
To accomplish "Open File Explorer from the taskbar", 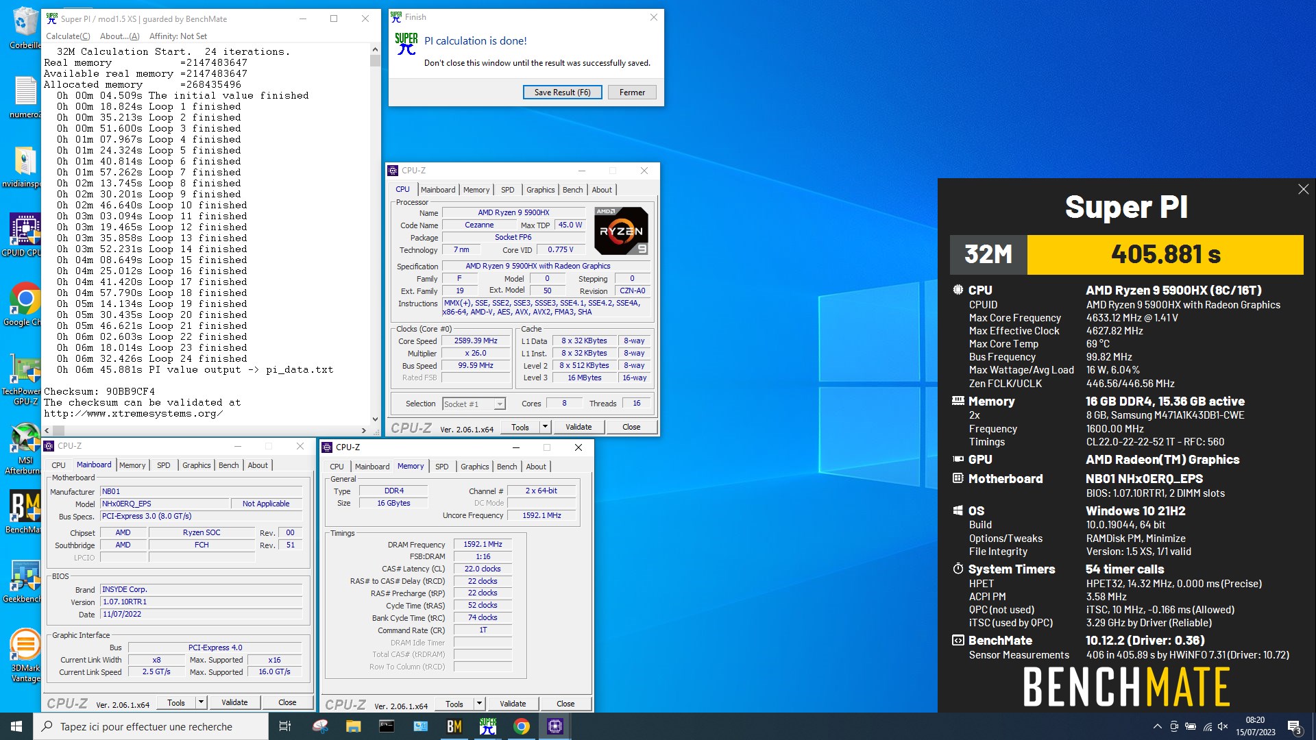I will (353, 726).
